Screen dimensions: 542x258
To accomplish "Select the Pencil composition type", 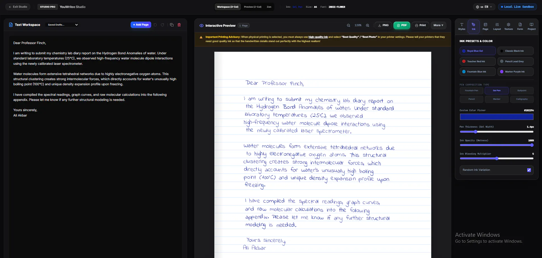I will (x=471, y=99).
